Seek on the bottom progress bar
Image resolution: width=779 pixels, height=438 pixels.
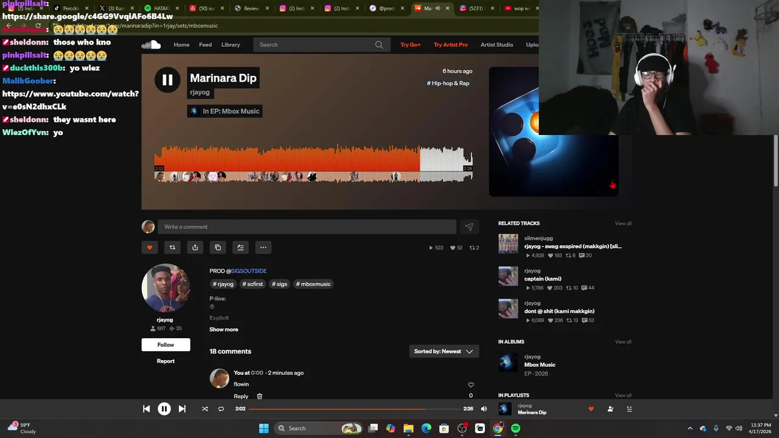pos(355,409)
